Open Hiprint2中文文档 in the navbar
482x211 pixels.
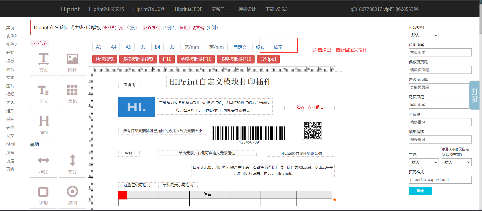coord(106,9)
